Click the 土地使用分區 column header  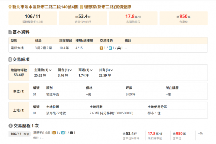pyautogui.click(x=157, y=107)
